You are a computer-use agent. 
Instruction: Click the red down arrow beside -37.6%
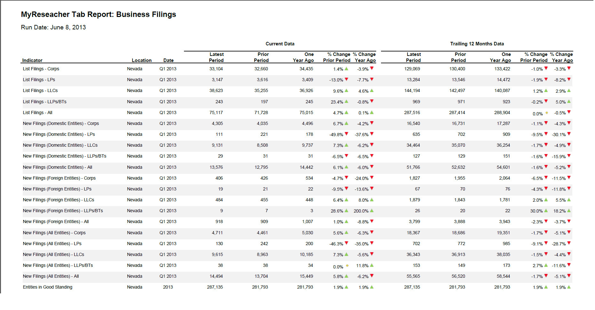[x=372, y=134]
